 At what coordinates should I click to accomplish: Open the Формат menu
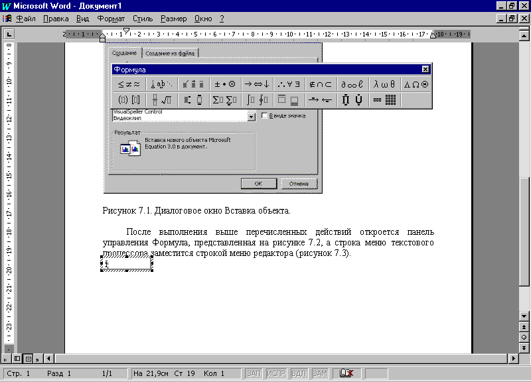point(111,19)
